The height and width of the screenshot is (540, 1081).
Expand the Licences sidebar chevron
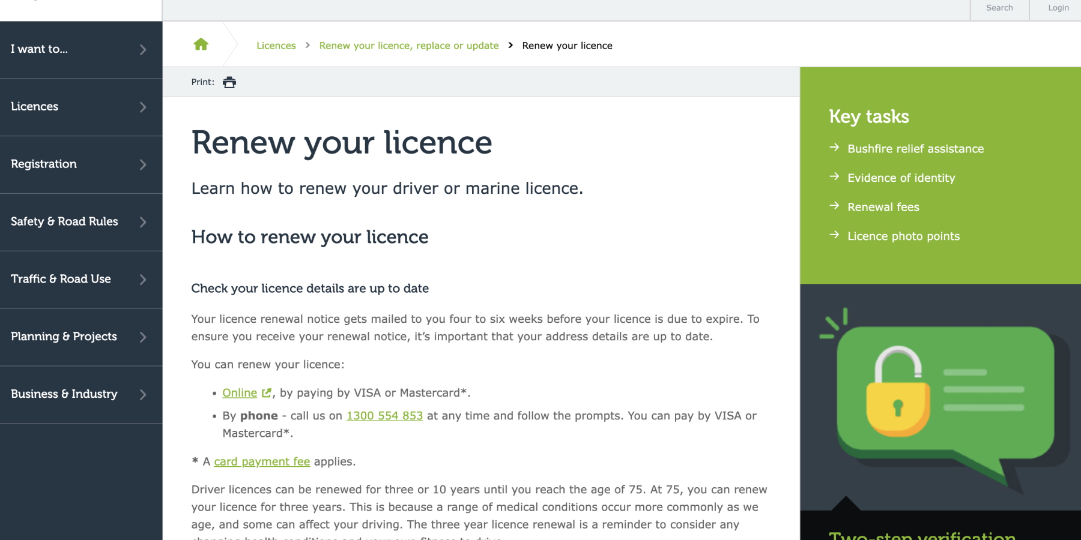(143, 107)
